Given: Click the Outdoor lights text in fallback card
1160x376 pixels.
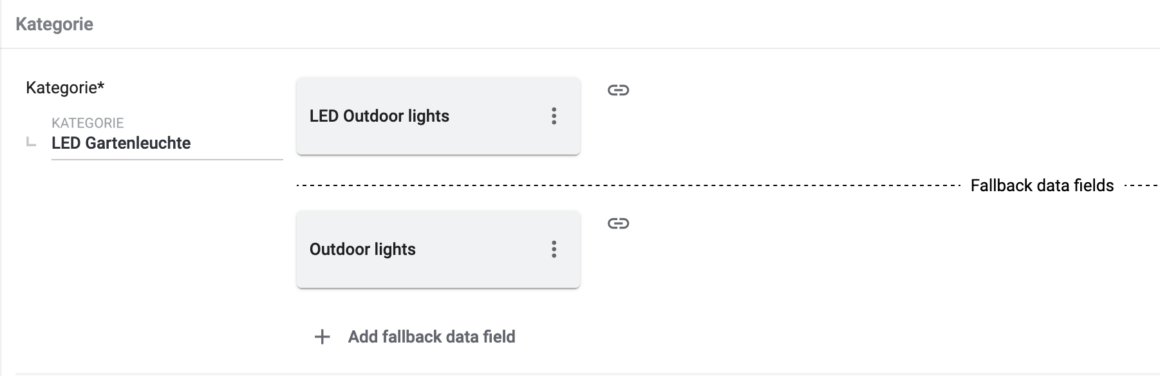Looking at the screenshot, I should [362, 249].
